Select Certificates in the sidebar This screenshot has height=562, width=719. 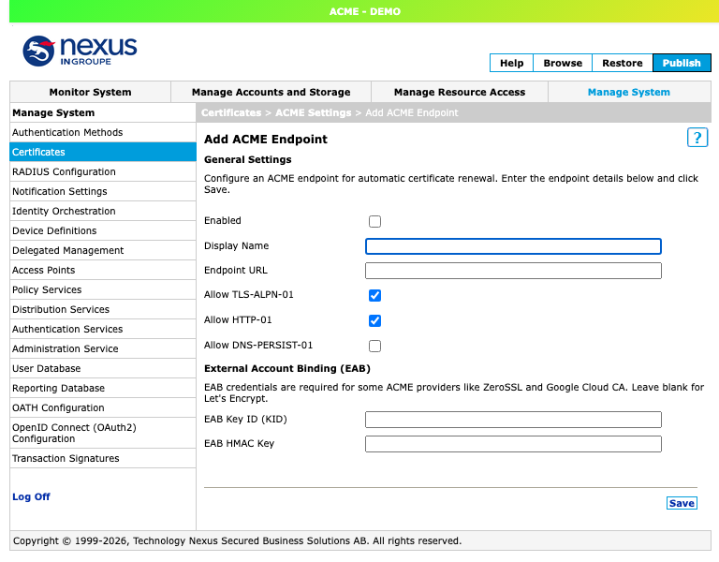coord(103,152)
